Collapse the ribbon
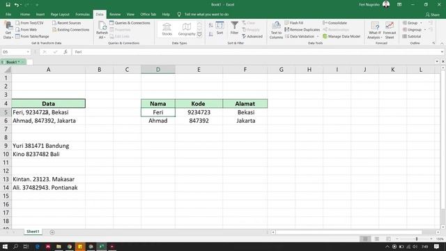Viewport: 446px width, 251px height. pyautogui.click(x=442, y=43)
